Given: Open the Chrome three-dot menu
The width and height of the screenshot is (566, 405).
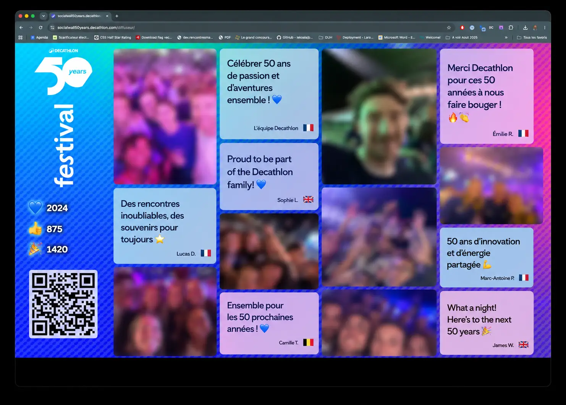Looking at the screenshot, I should (545, 27).
